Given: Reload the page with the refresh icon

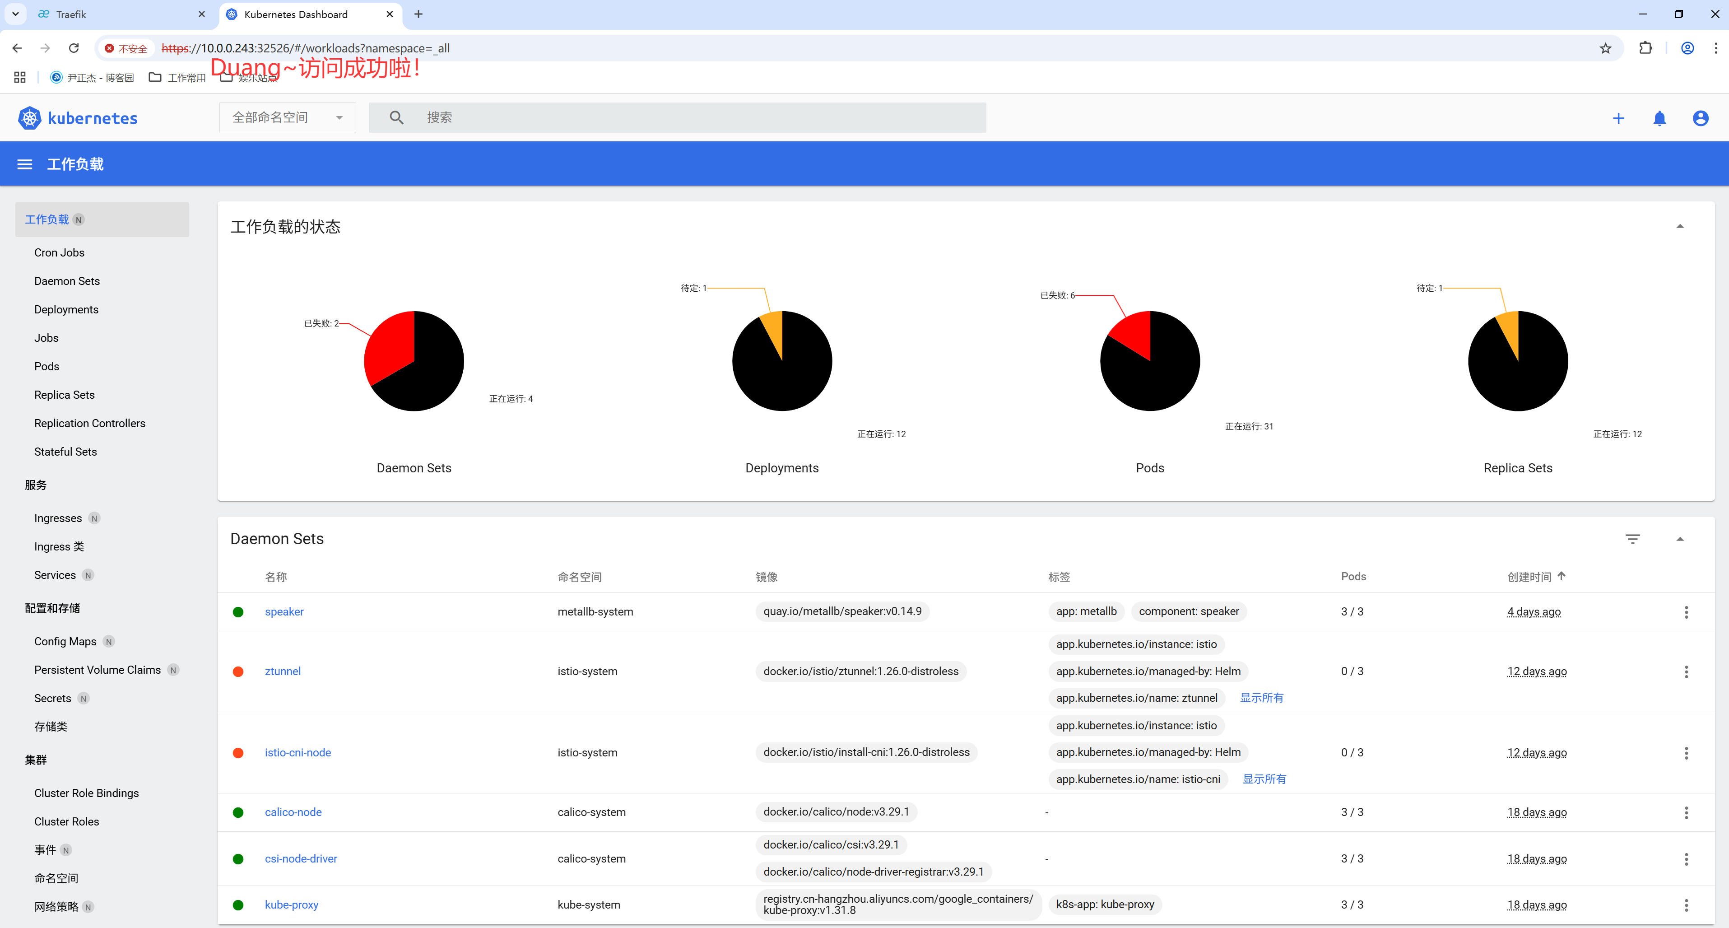Looking at the screenshot, I should [x=74, y=48].
